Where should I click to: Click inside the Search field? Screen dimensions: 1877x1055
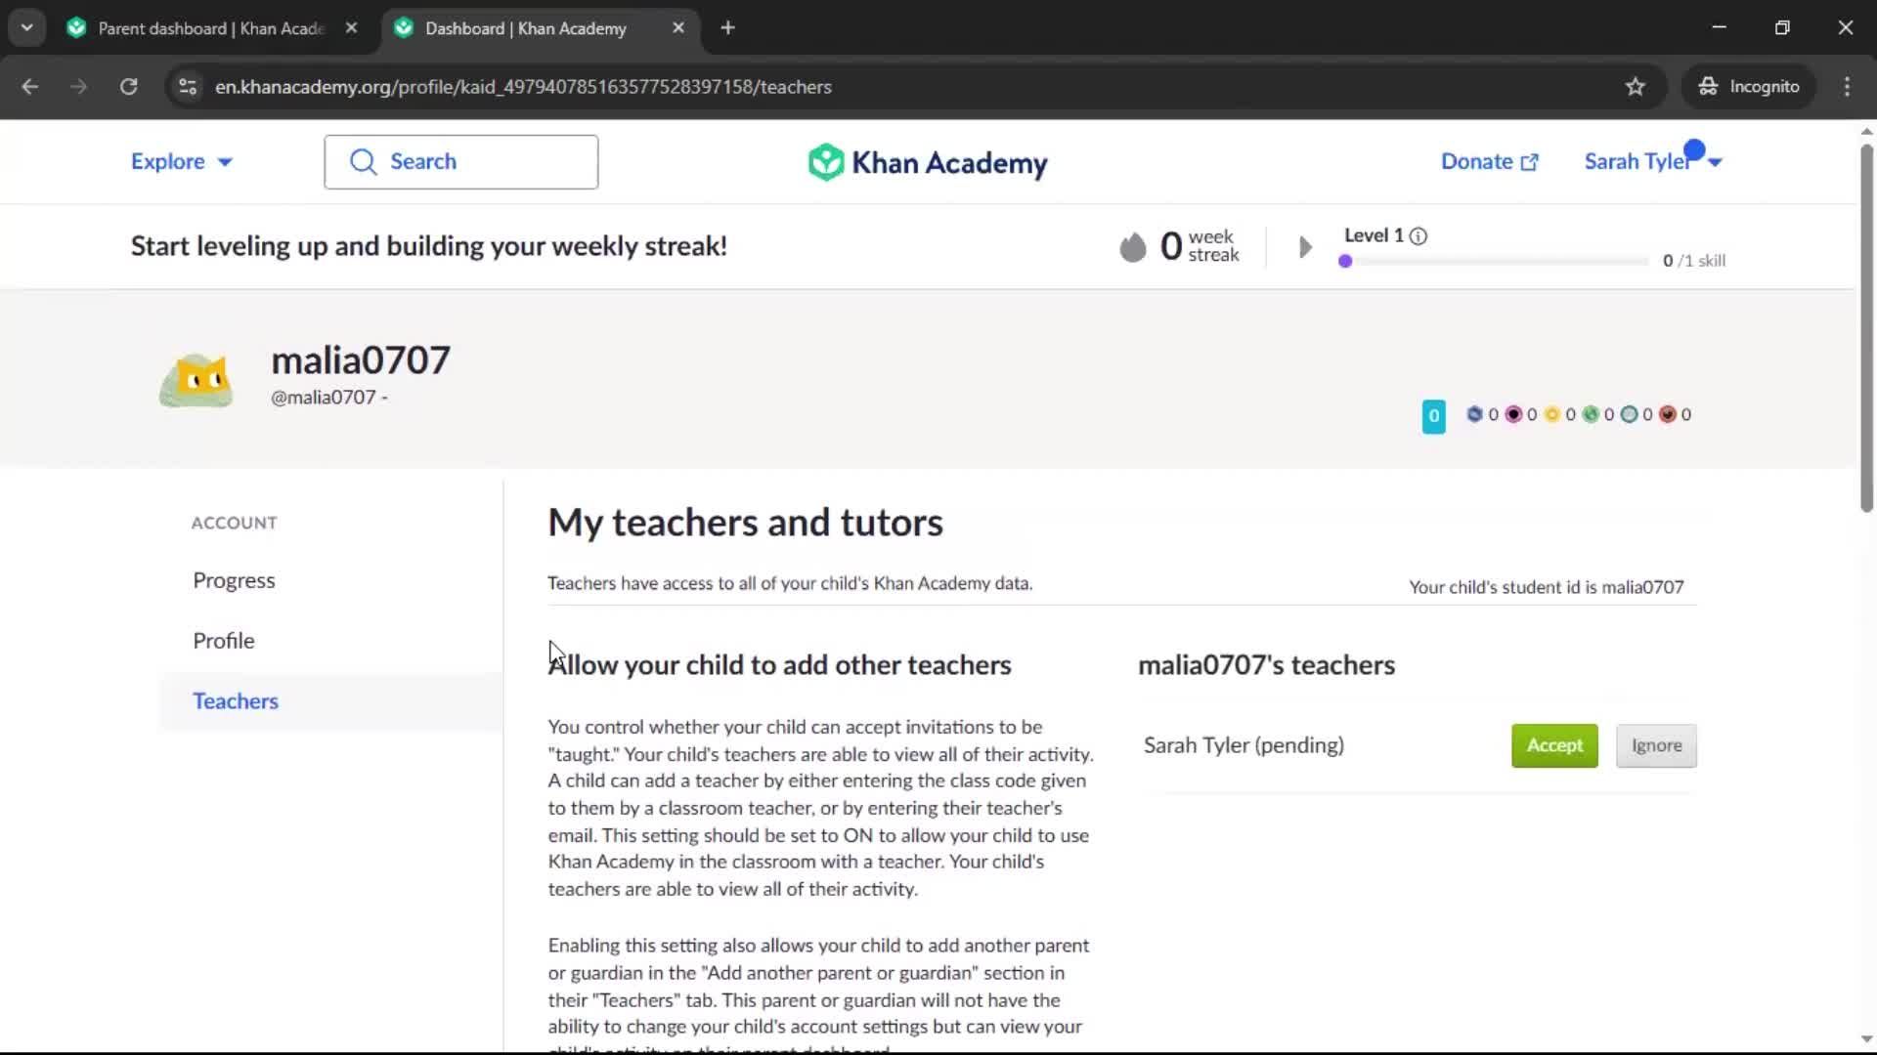point(461,162)
